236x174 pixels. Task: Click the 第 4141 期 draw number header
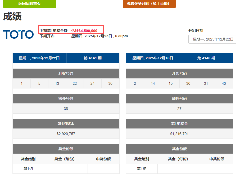click(93, 58)
